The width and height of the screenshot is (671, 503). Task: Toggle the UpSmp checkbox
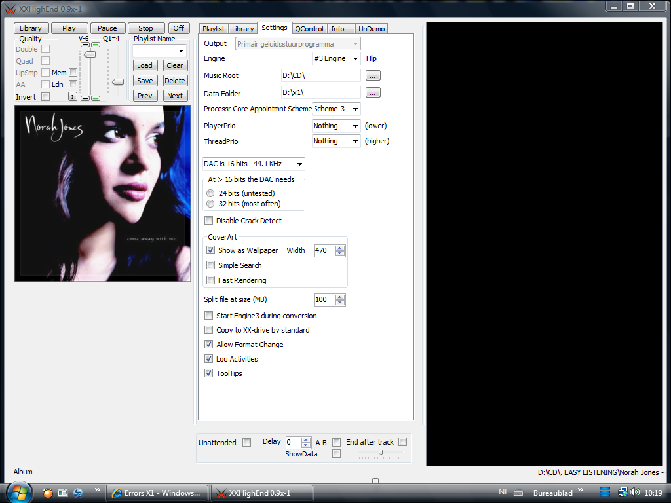point(45,73)
